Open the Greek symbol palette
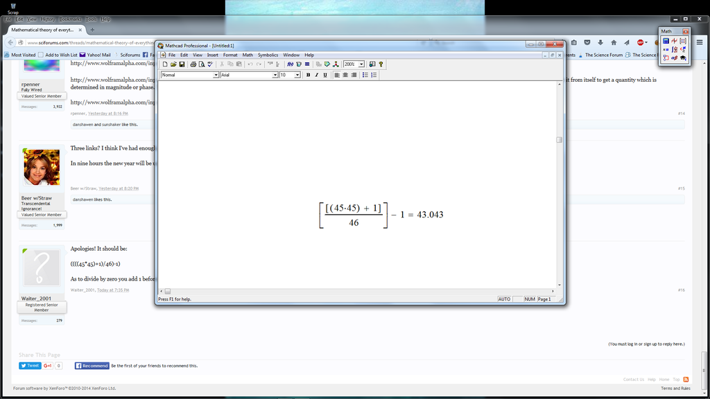710x399 pixels. [674, 58]
